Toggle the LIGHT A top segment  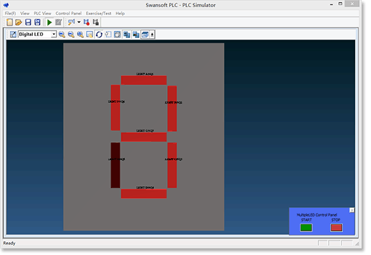(x=144, y=80)
